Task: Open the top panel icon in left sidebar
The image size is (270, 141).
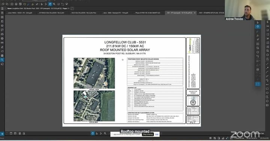Action: click(2, 13)
